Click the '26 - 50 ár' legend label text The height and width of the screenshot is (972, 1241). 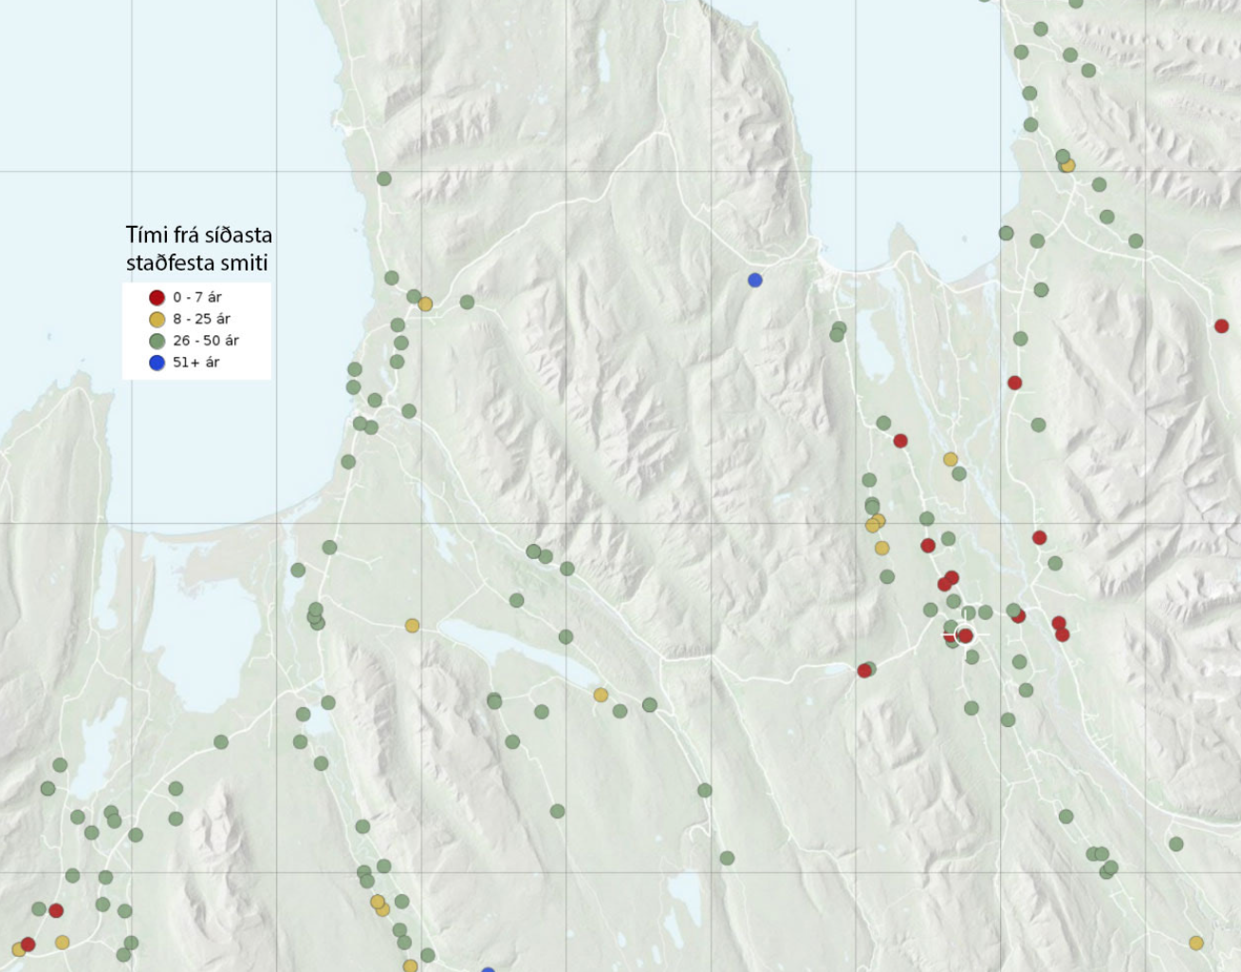[206, 341]
